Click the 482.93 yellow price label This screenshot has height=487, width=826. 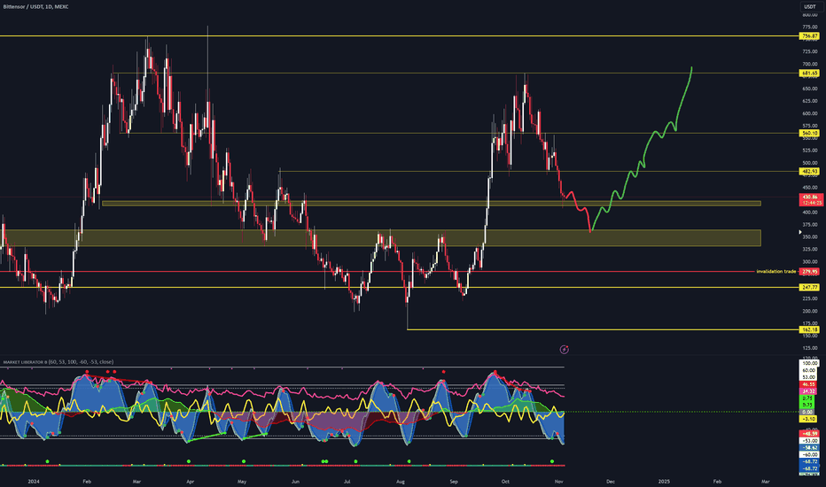(809, 172)
